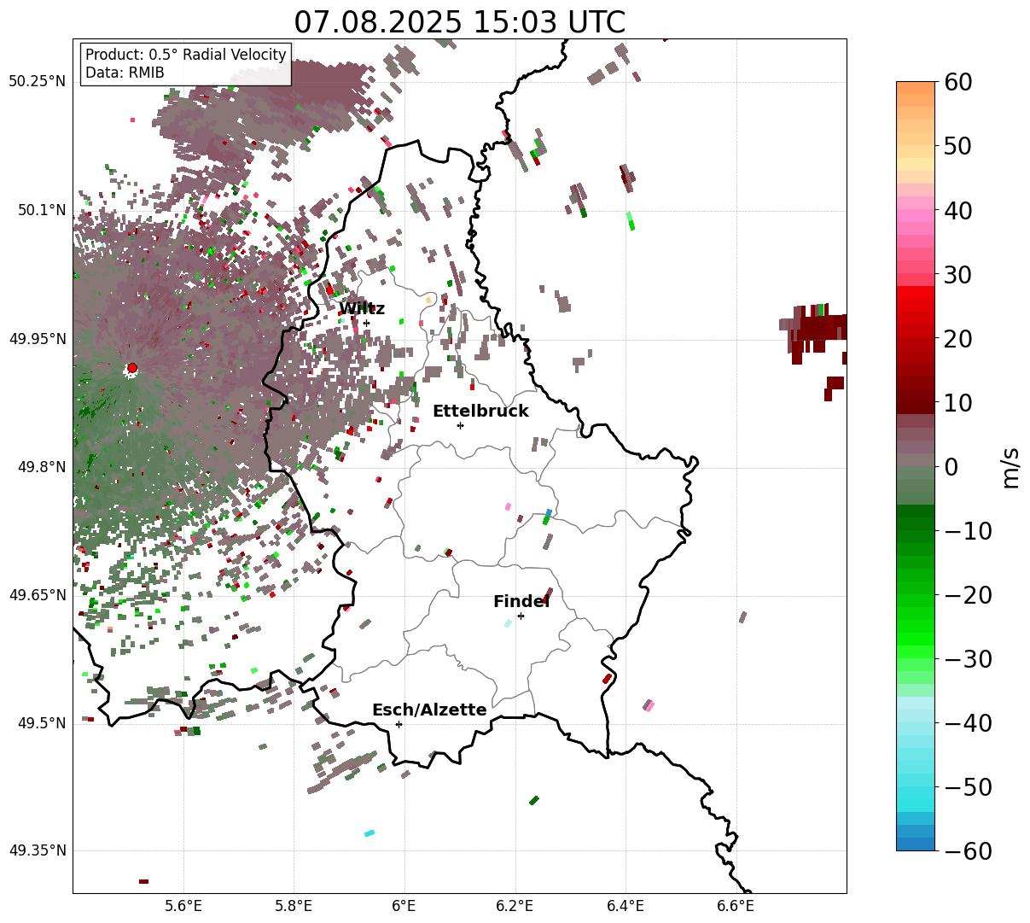Click the 40 colorbar tick label
The width and height of the screenshot is (1030, 923).
pyautogui.click(x=957, y=210)
